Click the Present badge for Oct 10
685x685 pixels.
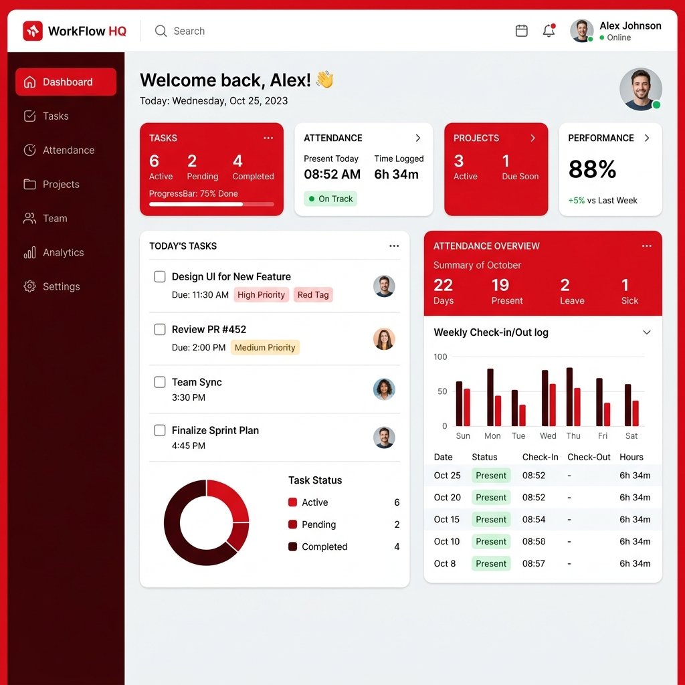click(x=491, y=541)
